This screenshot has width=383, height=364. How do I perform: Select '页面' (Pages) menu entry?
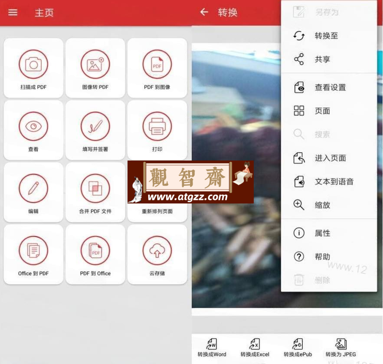click(329, 111)
